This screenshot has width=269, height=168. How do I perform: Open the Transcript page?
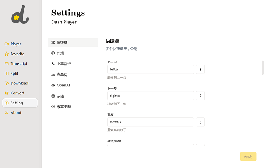pos(19,64)
